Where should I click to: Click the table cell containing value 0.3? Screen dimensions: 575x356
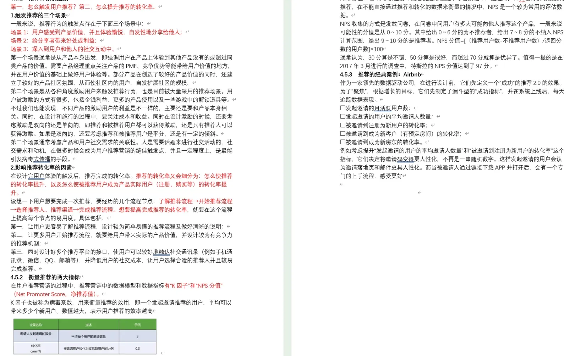138,348
